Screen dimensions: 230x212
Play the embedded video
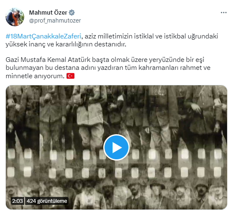(x=116, y=147)
